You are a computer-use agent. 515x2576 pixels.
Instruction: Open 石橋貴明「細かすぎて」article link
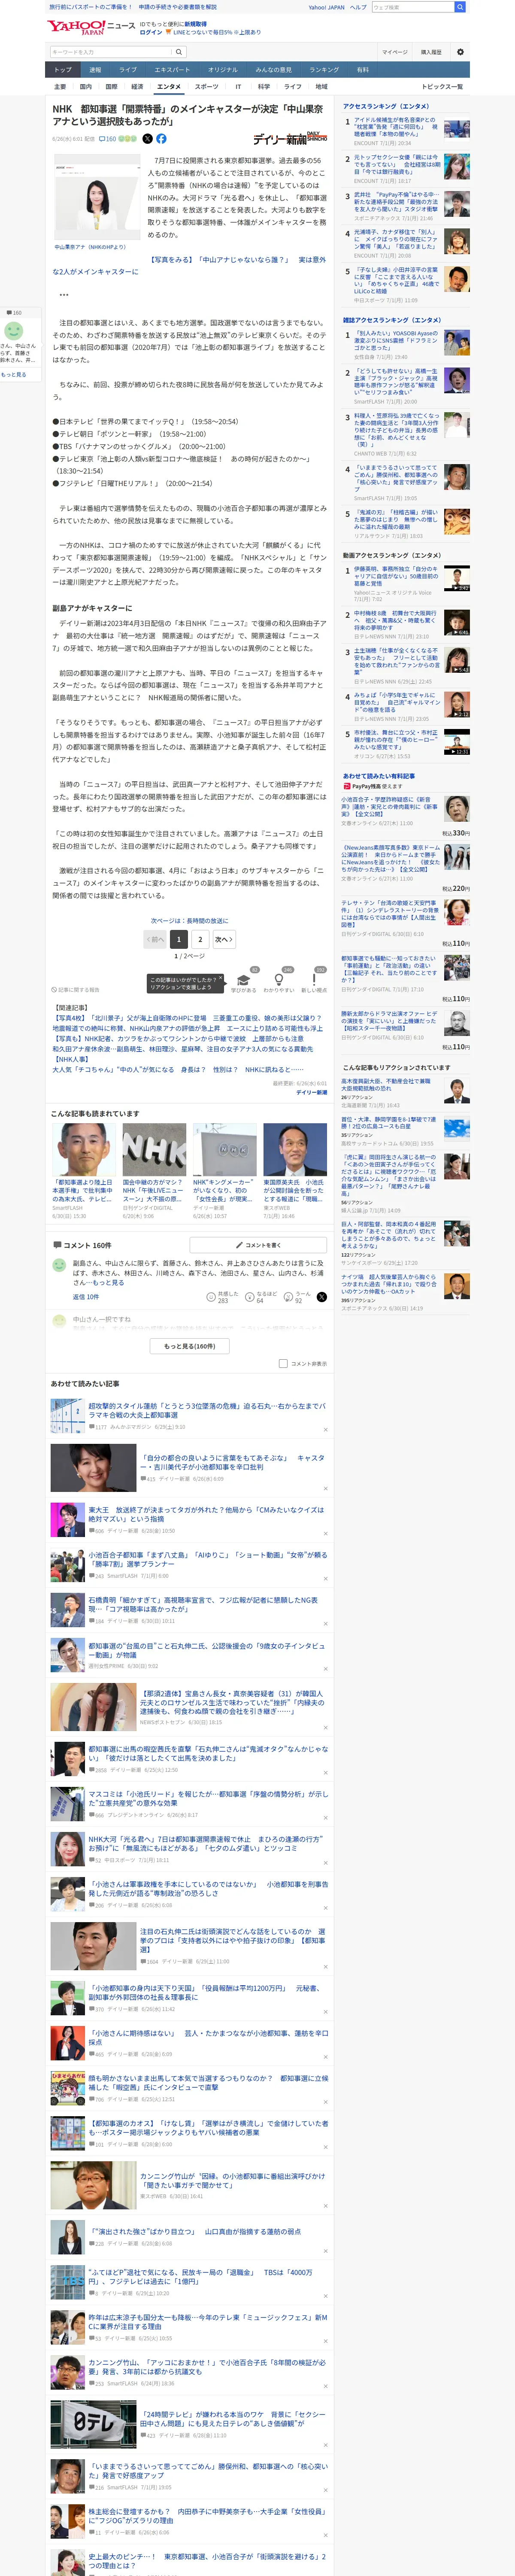click(203, 1604)
